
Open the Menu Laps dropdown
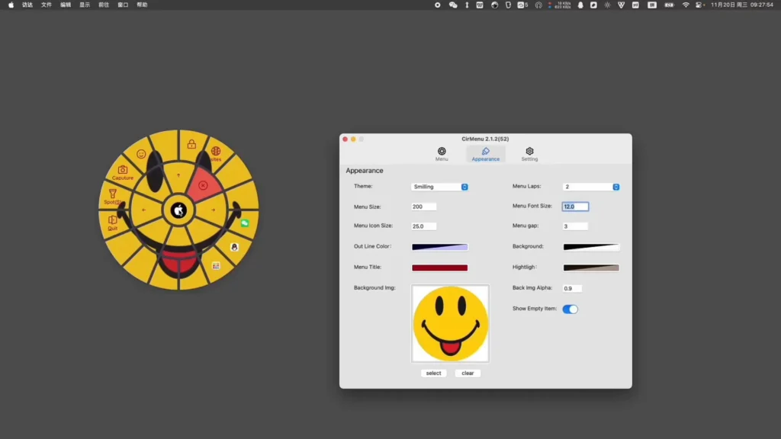click(592, 186)
